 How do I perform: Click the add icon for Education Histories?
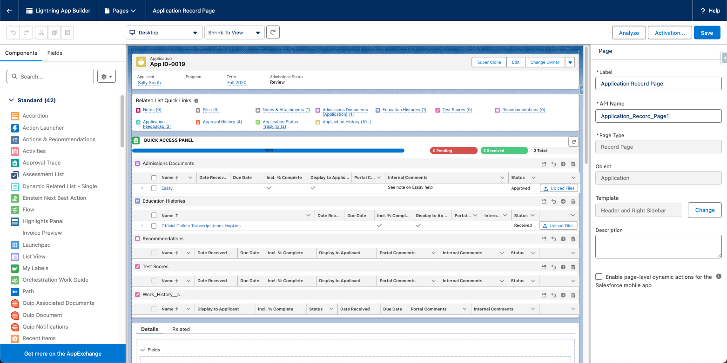tap(563, 202)
